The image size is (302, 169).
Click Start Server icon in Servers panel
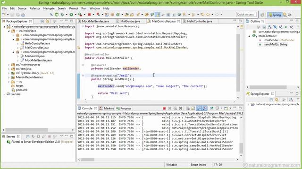[x=38, y=137]
